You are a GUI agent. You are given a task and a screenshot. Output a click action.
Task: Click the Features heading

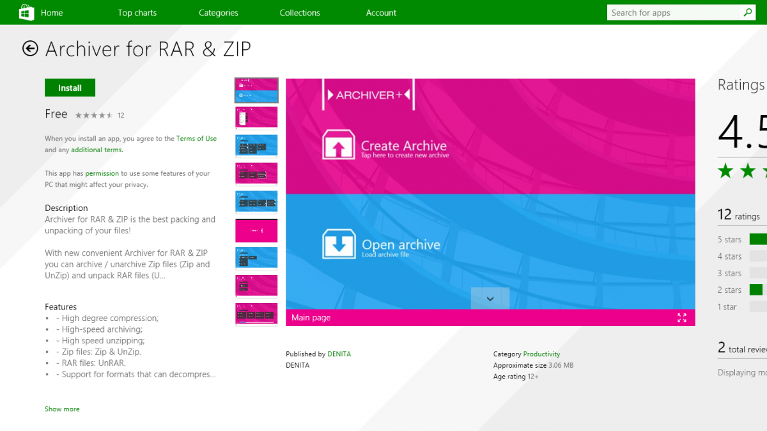coord(61,307)
